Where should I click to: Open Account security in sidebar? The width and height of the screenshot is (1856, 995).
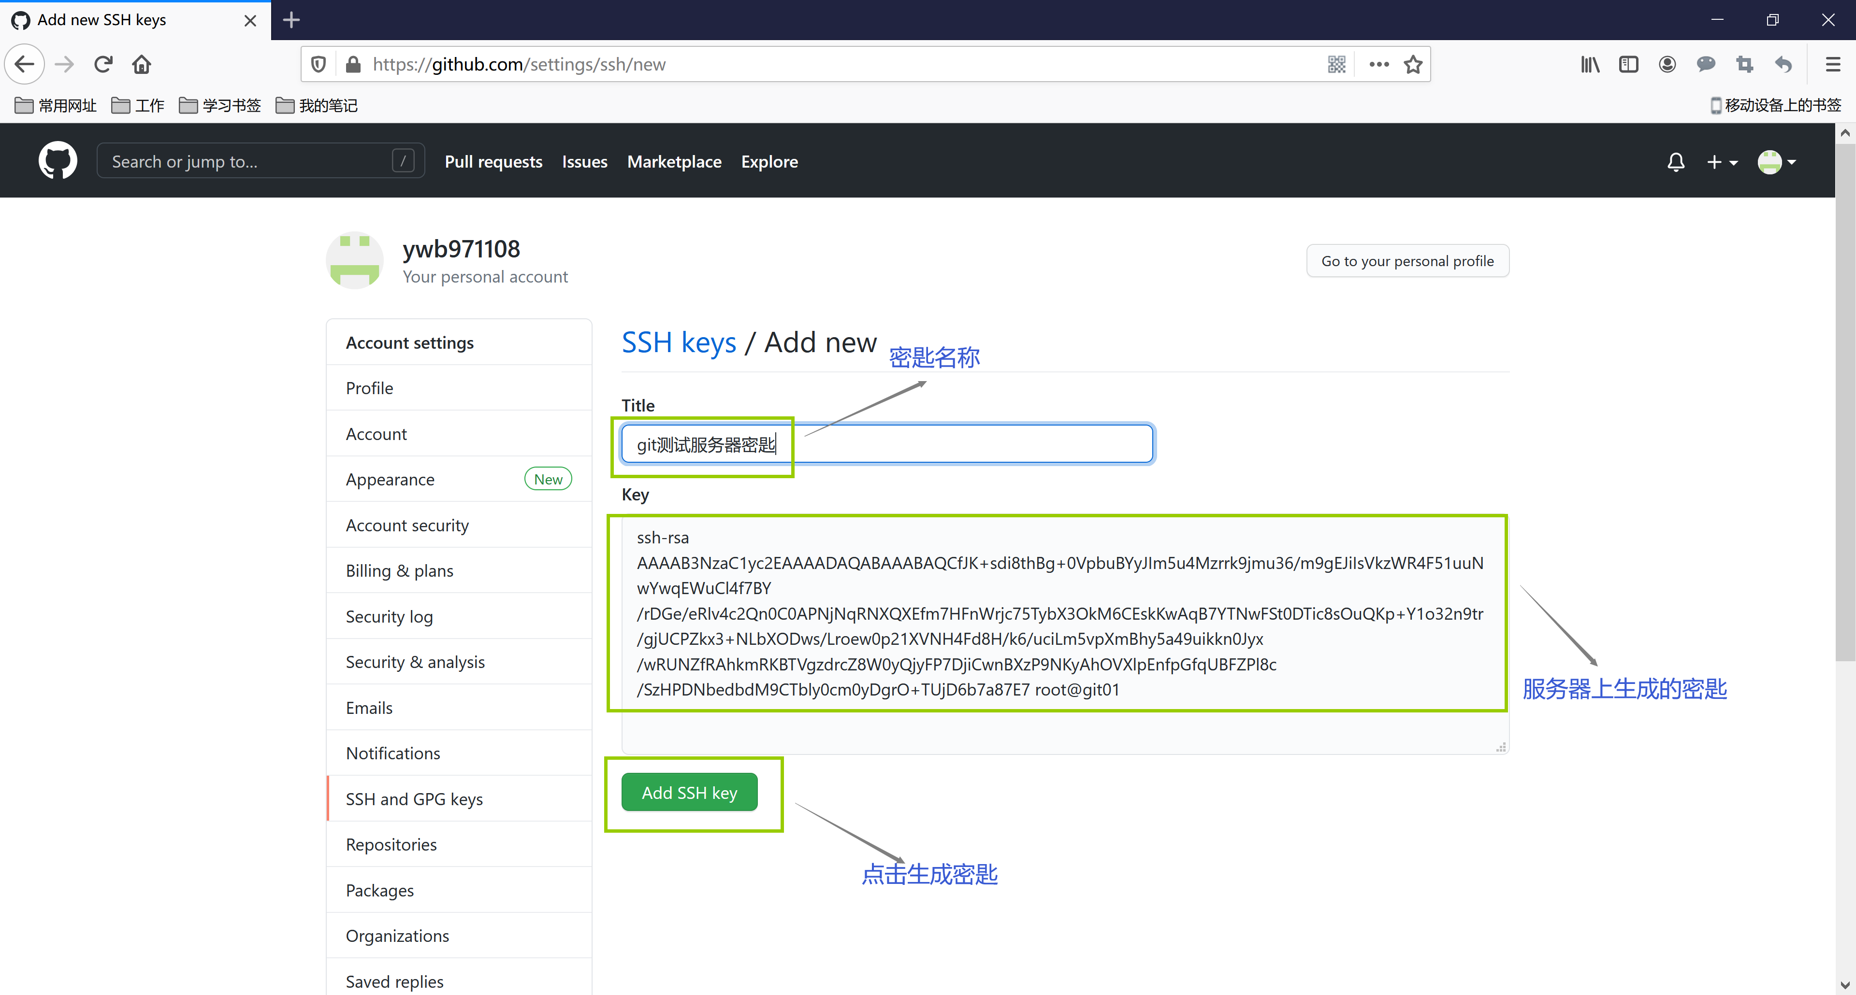coord(459,525)
